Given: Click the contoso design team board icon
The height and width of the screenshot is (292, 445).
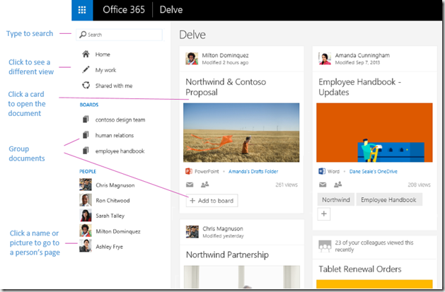Looking at the screenshot, I should point(86,119).
